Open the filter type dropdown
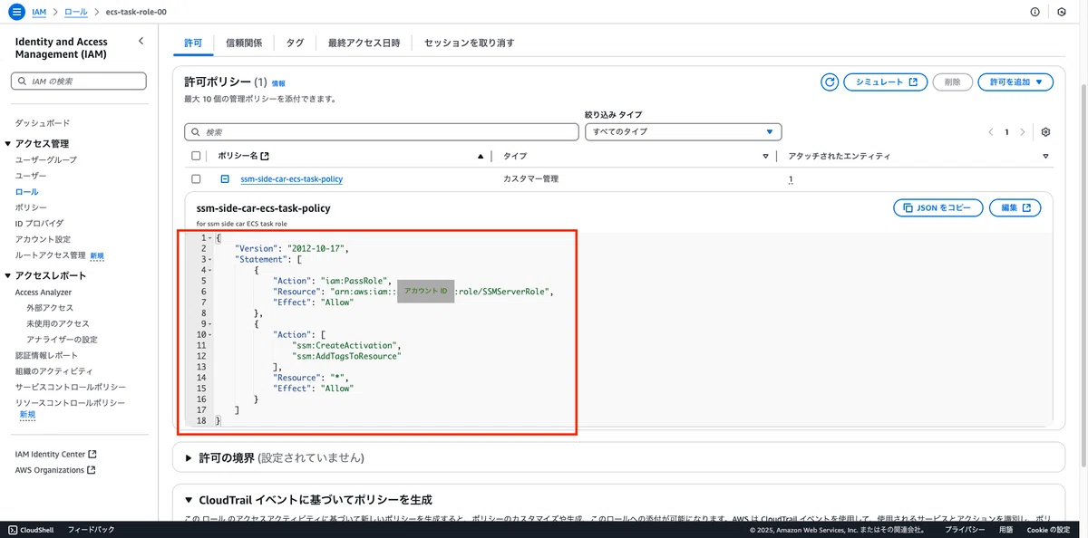 (684, 132)
